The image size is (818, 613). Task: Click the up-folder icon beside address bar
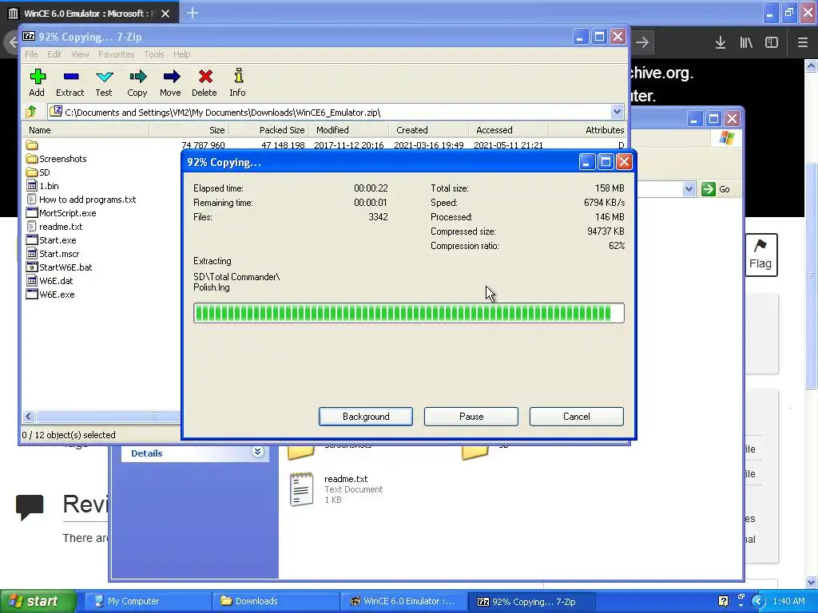(31, 112)
